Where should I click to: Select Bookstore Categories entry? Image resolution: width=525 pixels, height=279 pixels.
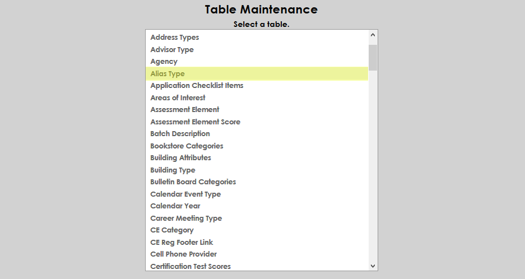187,146
